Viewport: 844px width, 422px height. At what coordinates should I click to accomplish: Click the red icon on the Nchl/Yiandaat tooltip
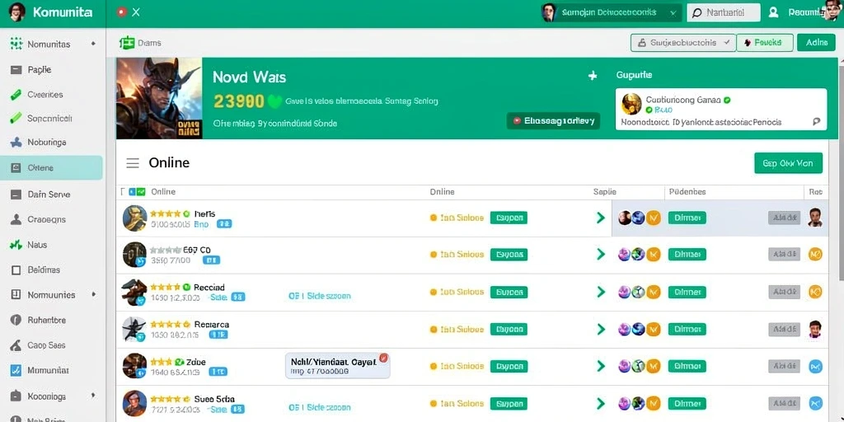coord(384,358)
